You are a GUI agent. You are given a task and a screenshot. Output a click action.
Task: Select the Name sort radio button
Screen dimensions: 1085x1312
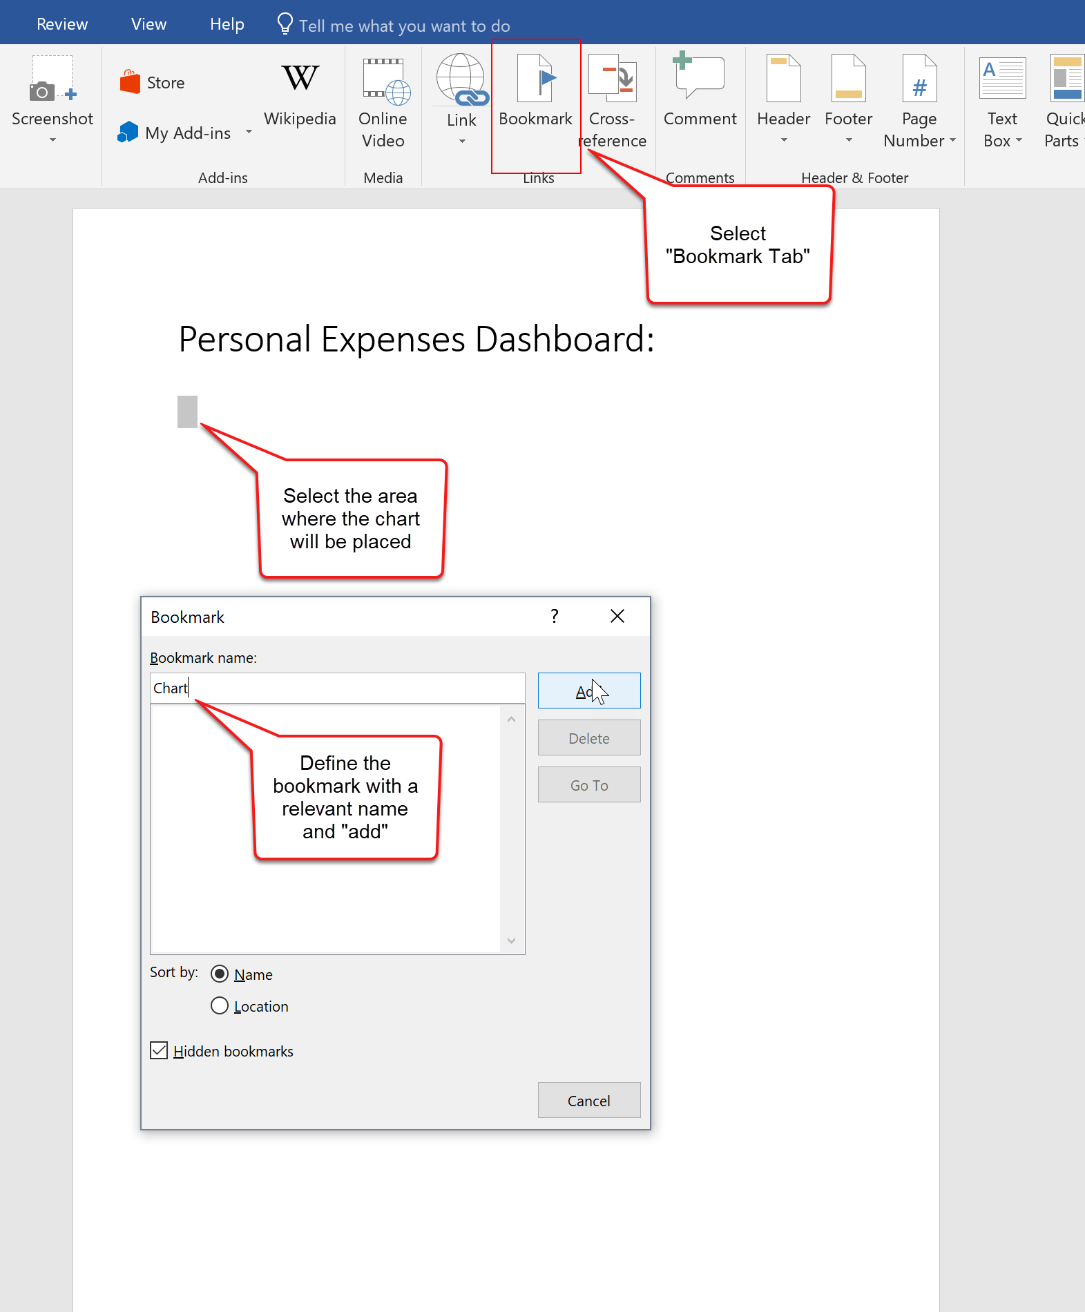point(220,974)
